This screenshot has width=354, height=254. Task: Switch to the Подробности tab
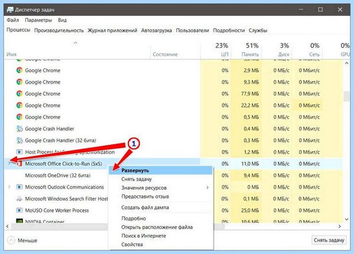tap(229, 31)
